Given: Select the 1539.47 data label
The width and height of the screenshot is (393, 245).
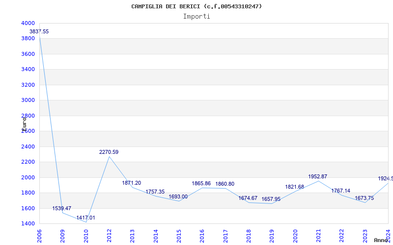Looking at the screenshot, I should click(x=62, y=208).
